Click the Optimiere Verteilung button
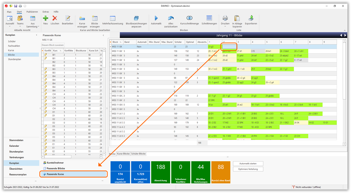The image size is (351, 193). [248, 169]
